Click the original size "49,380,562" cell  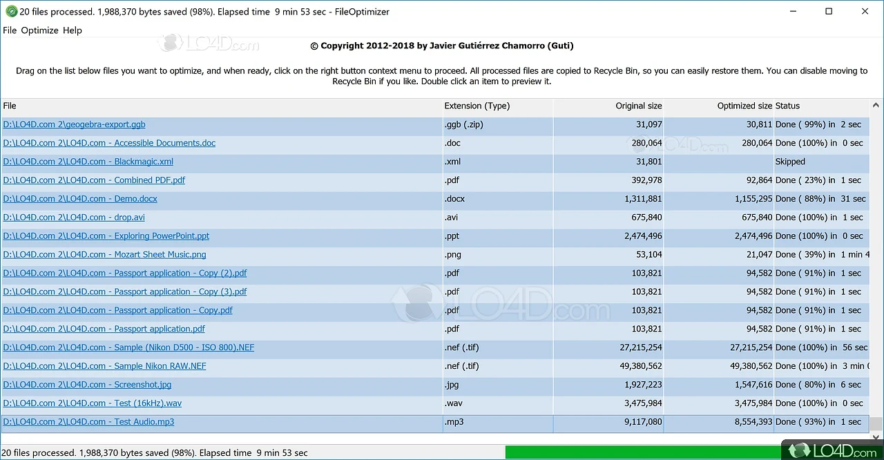pos(642,366)
